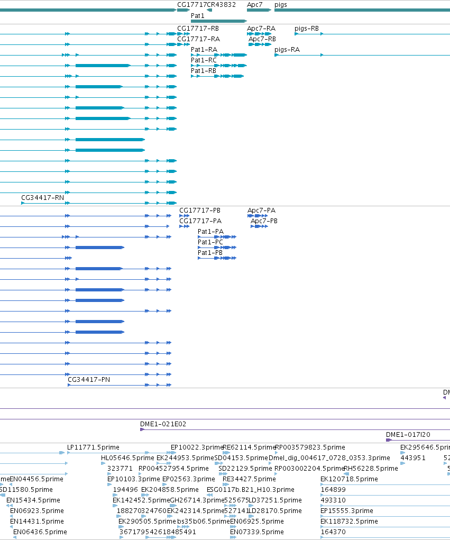Select EST RP004527954.5prime
Screen dimensions: 450x540
click(x=173, y=469)
